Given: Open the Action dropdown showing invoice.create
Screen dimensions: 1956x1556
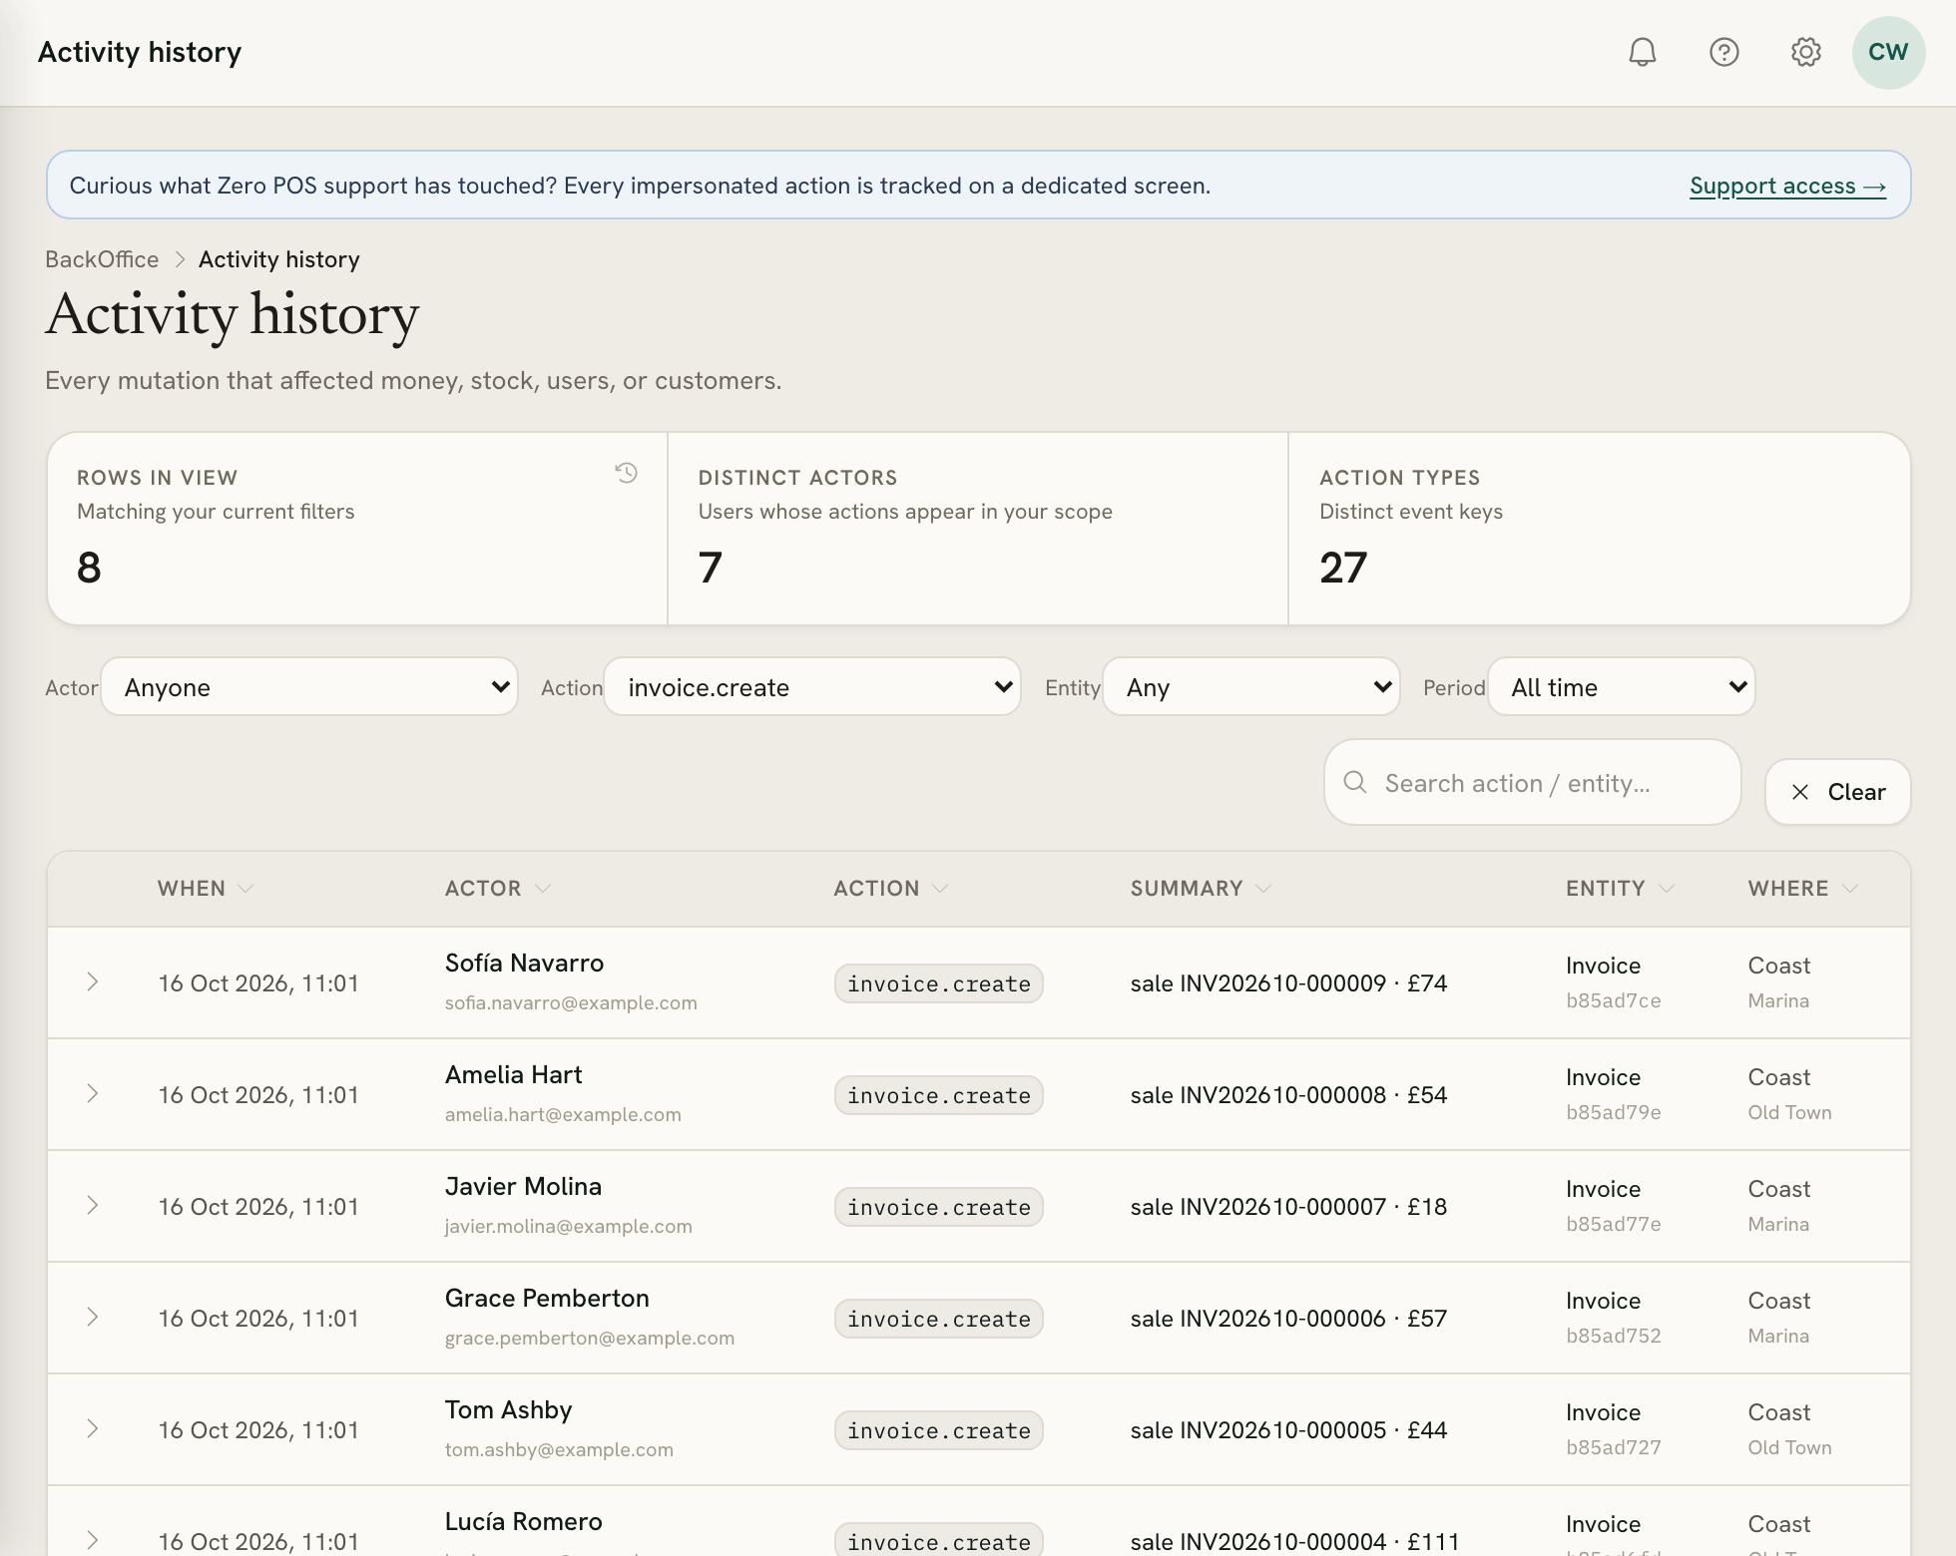Looking at the screenshot, I should 812,686.
